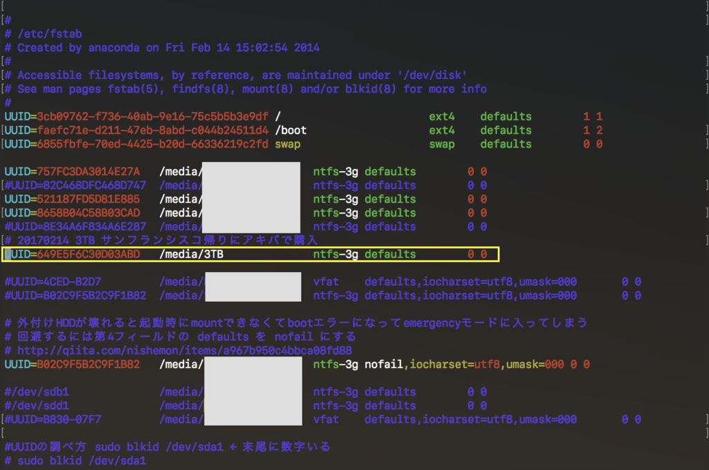Image resolution: width=709 pixels, height=470 pixels.
Task: Click the comment mentioning 'defaults' and 'nofail'
Action: point(180,336)
